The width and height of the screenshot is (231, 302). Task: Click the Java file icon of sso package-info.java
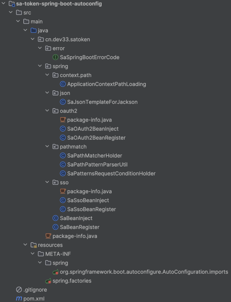click(x=63, y=191)
